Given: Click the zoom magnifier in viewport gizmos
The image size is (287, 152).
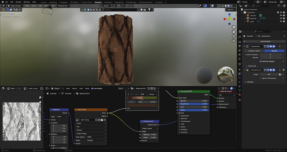Looking at the screenshot, I should [234, 27].
